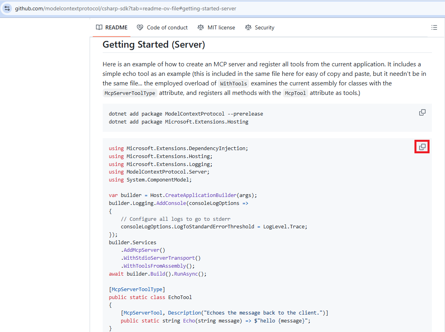This screenshot has height=332, width=445.
Task: Click the site information icon in address bar
Action: [x=7, y=8]
